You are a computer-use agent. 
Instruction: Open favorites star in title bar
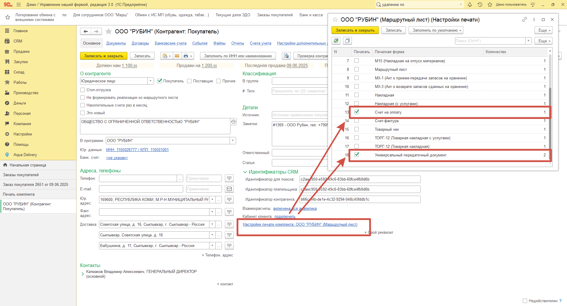coord(490,4)
